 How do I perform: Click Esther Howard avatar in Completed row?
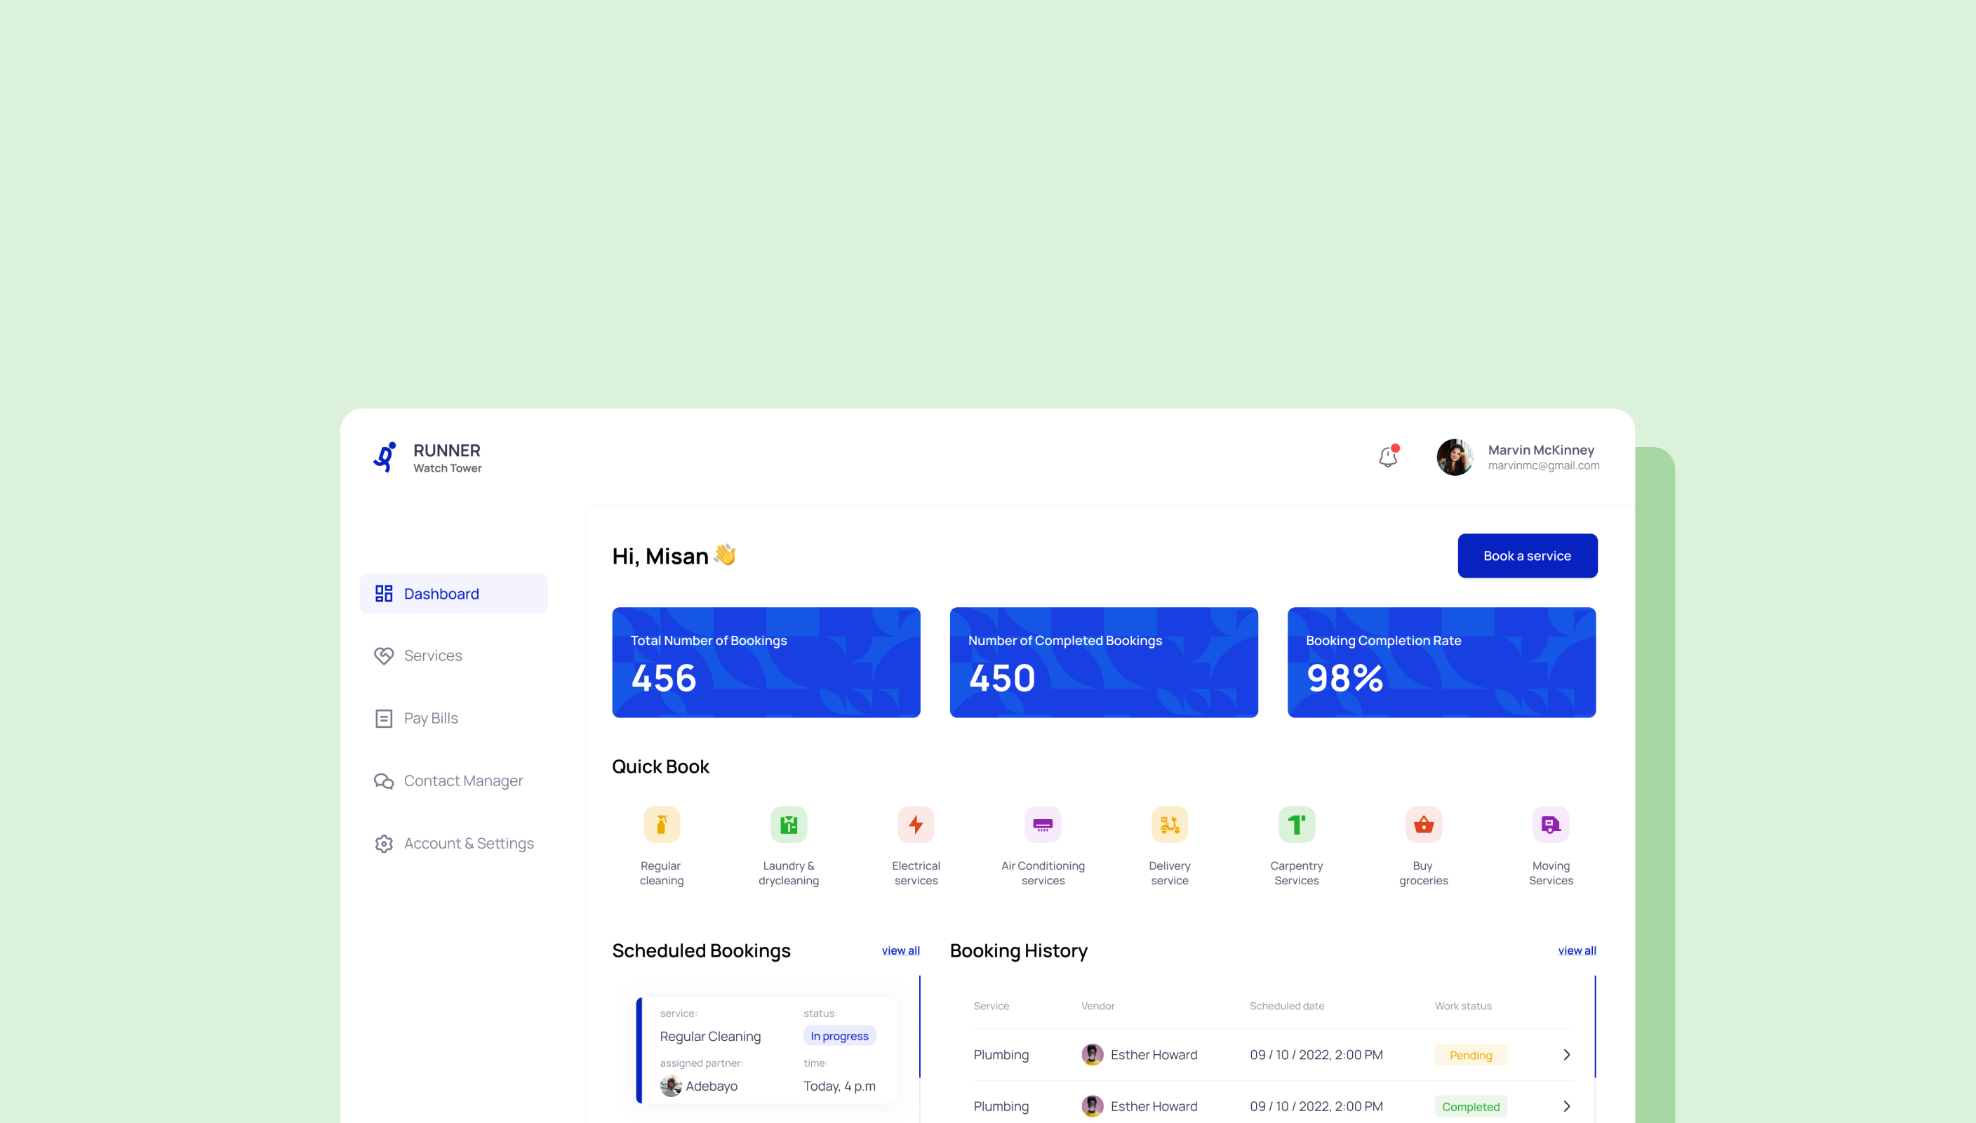point(1092,1106)
